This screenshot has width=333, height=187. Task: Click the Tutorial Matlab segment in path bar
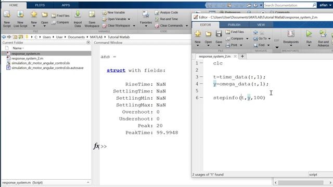[119, 37]
